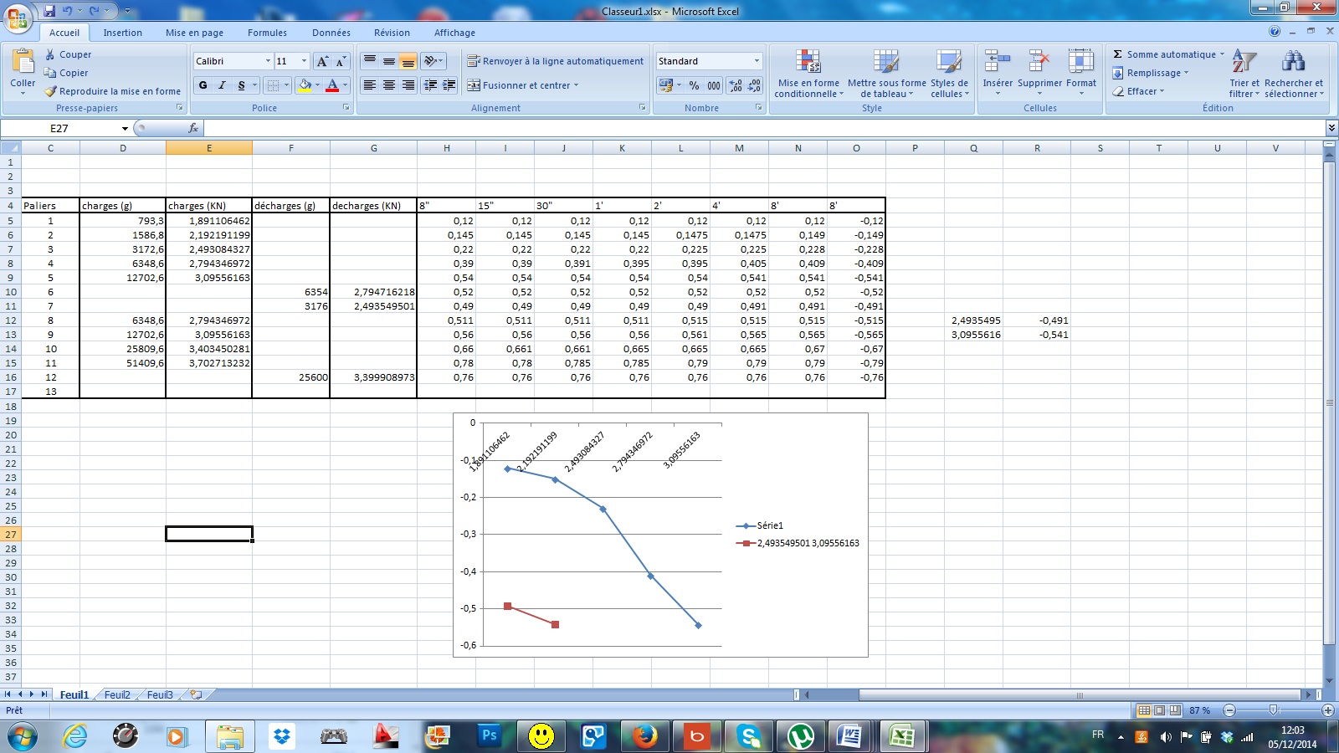Copy selection with Copier
This screenshot has height=753, width=1339.
click(66, 73)
